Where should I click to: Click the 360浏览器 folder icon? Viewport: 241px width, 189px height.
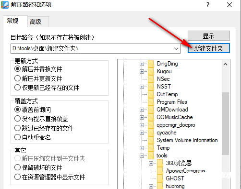click(x=160, y=163)
